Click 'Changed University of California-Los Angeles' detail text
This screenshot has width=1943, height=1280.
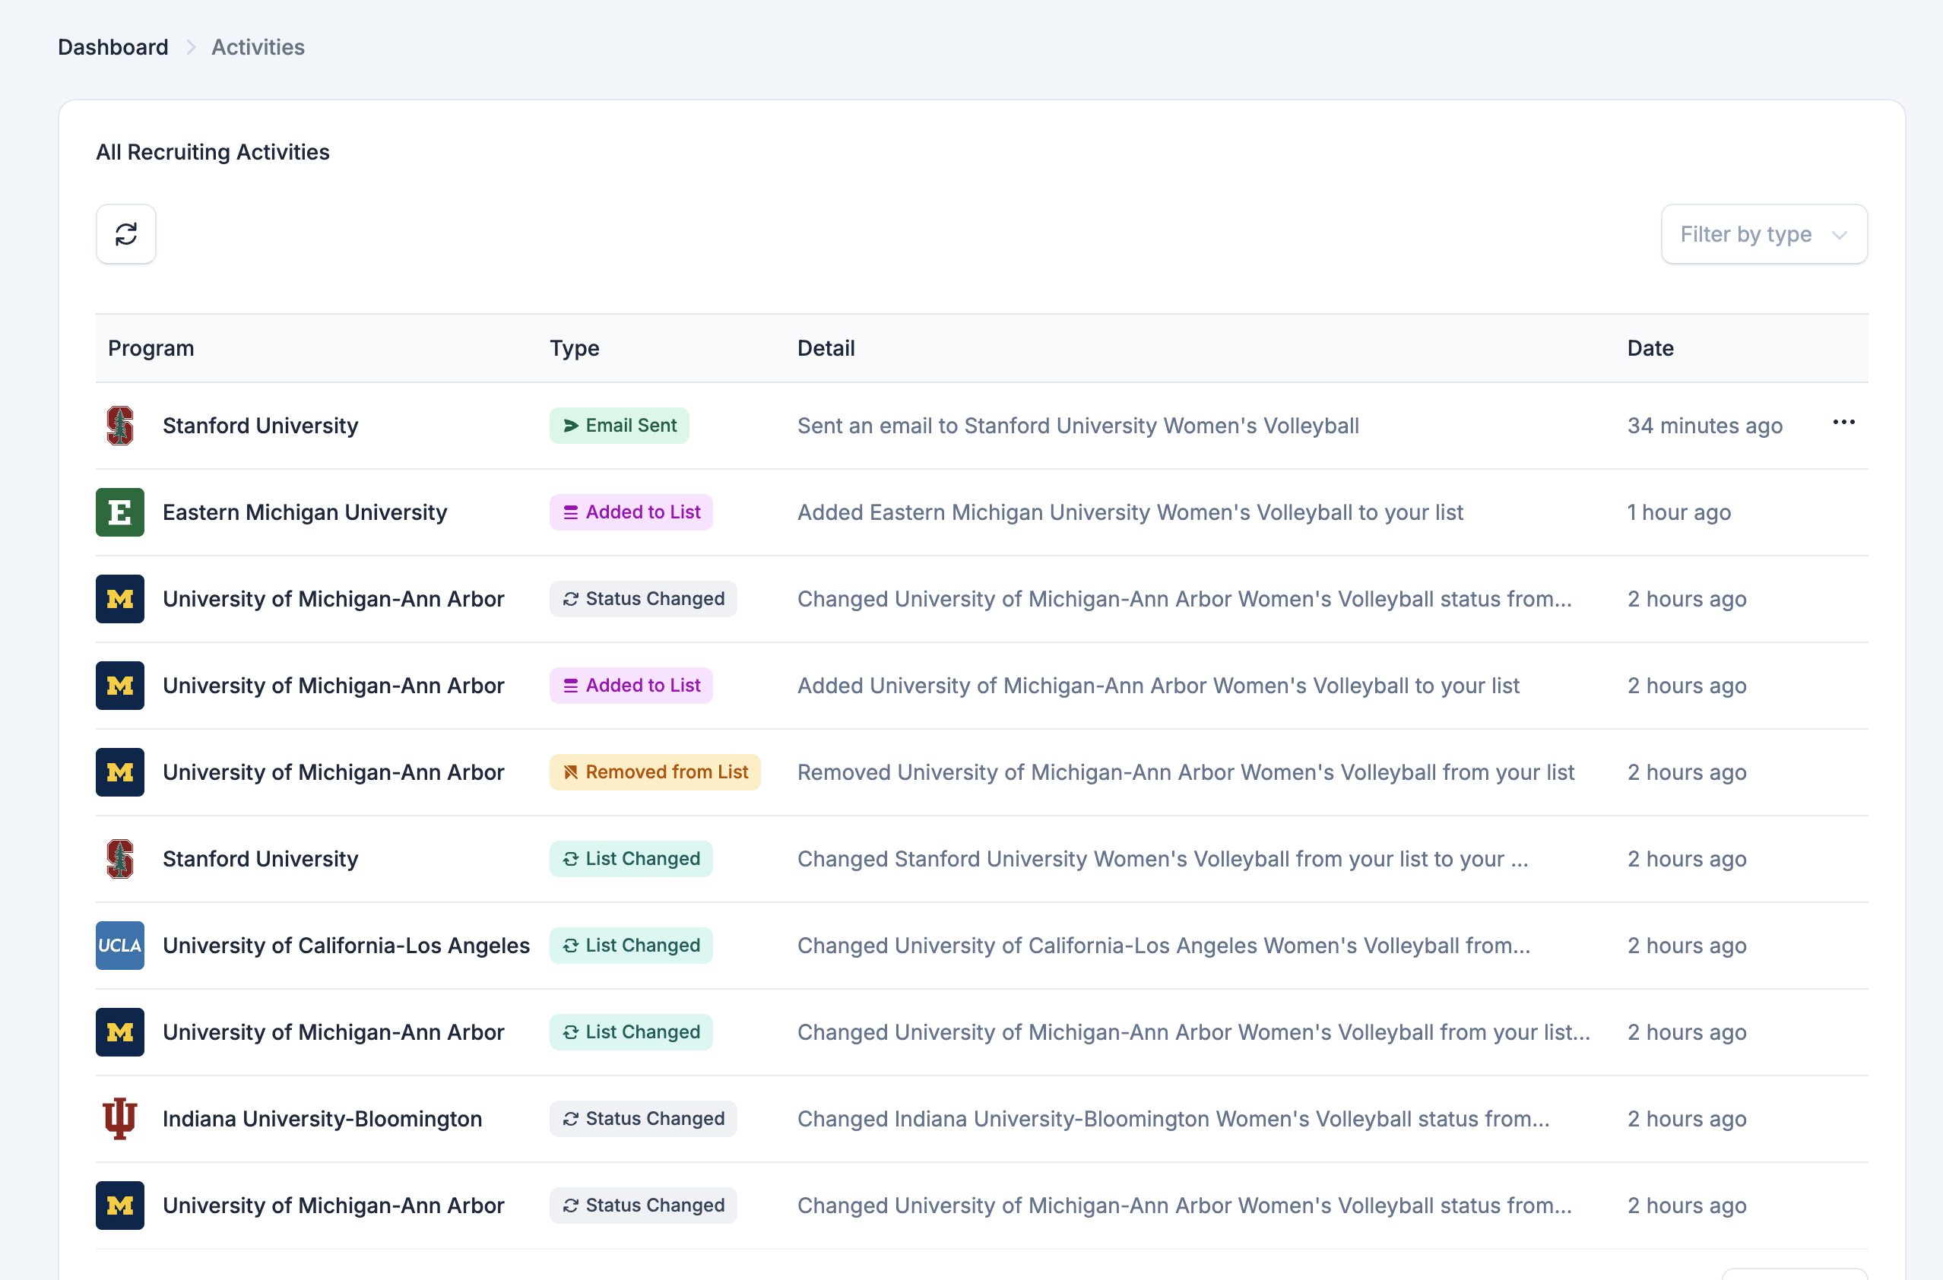click(x=1163, y=945)
